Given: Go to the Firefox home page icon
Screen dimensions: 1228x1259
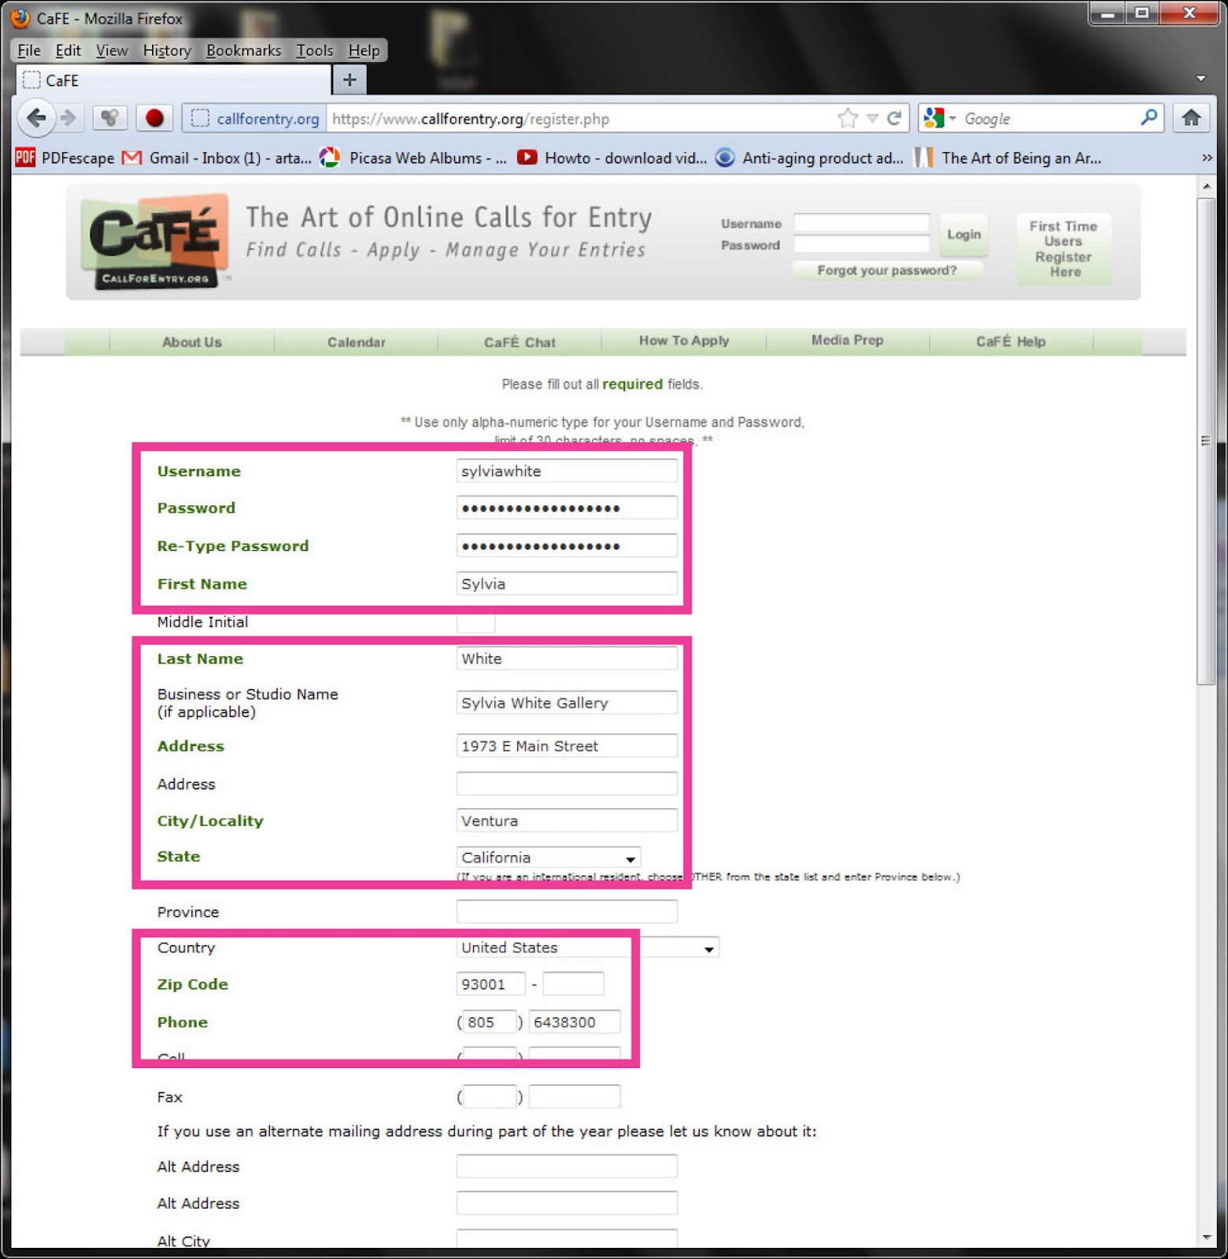Looking at the screenshot, I should (x=1191, y=118).
